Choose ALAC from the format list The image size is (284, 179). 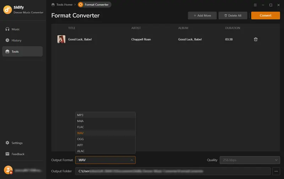pos(105,151)
